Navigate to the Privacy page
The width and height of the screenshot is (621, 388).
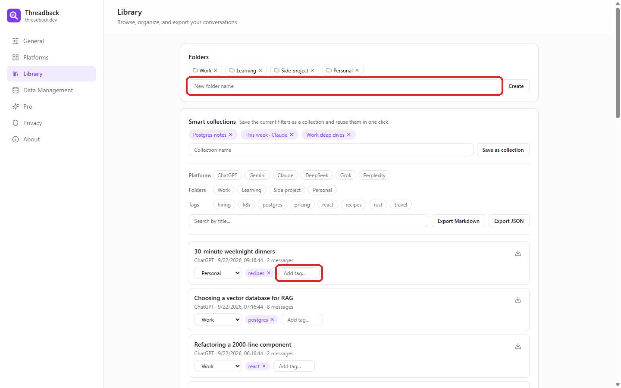click(x=51, y=123)
